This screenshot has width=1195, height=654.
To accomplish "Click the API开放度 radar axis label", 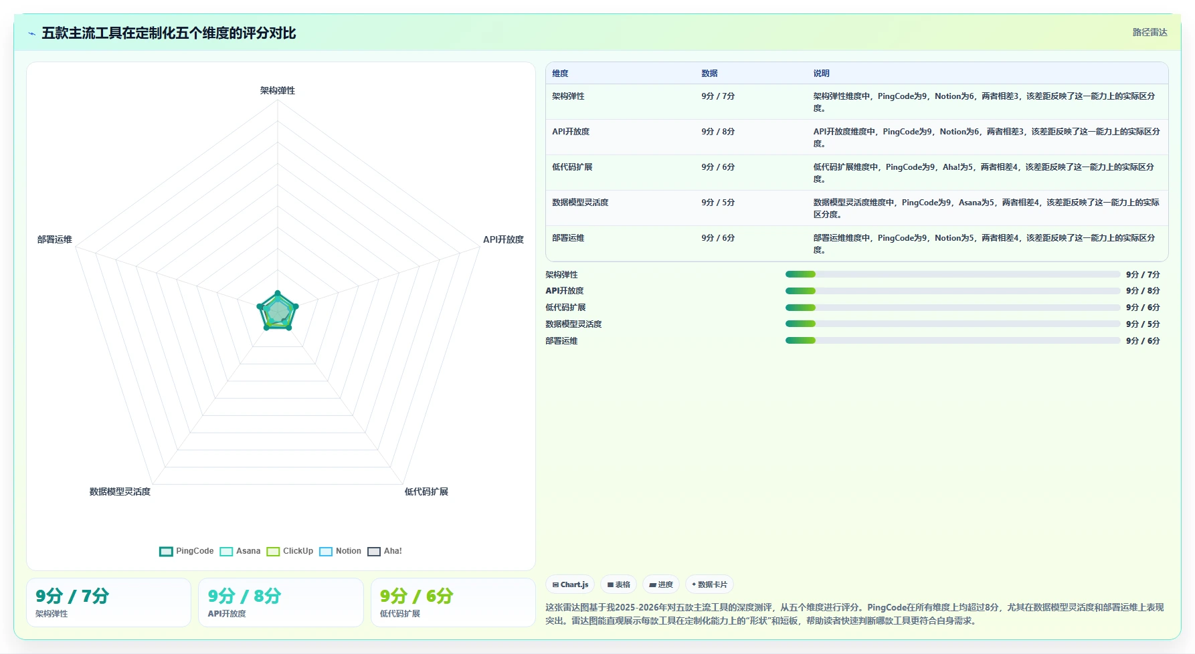I will 503,239.
